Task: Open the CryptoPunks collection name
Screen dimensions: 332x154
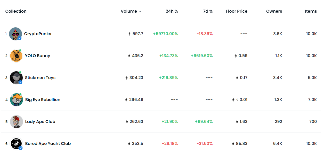Action: [x=38, y=34]
